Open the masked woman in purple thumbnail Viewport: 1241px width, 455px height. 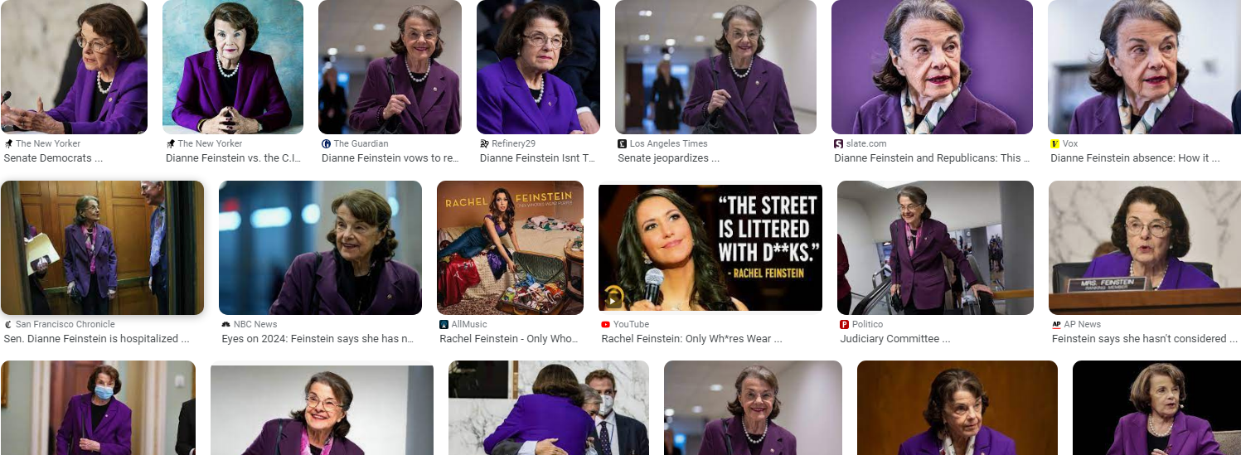click(98, 408)
